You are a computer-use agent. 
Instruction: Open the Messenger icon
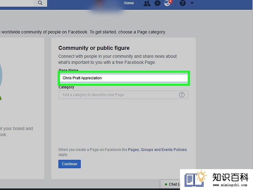157,3
